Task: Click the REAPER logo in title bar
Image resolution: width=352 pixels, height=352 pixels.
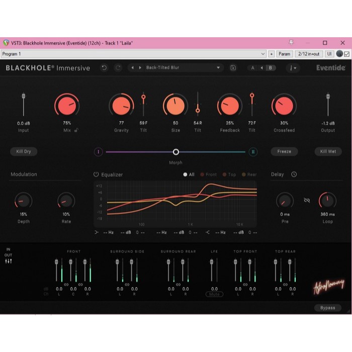Action: 6,43
